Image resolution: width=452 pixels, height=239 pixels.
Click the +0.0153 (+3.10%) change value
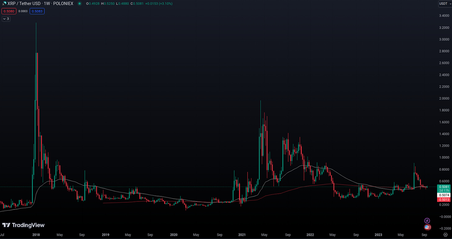(x=159, y=4)
